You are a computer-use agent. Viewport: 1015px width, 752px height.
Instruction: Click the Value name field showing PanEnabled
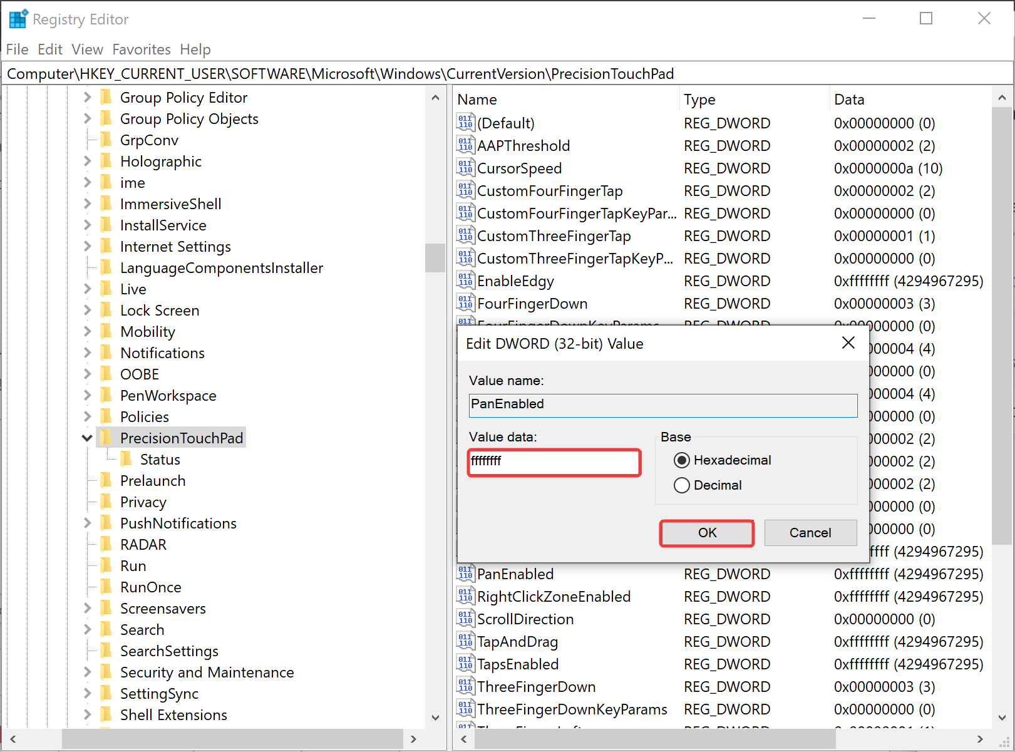point(663,404)
